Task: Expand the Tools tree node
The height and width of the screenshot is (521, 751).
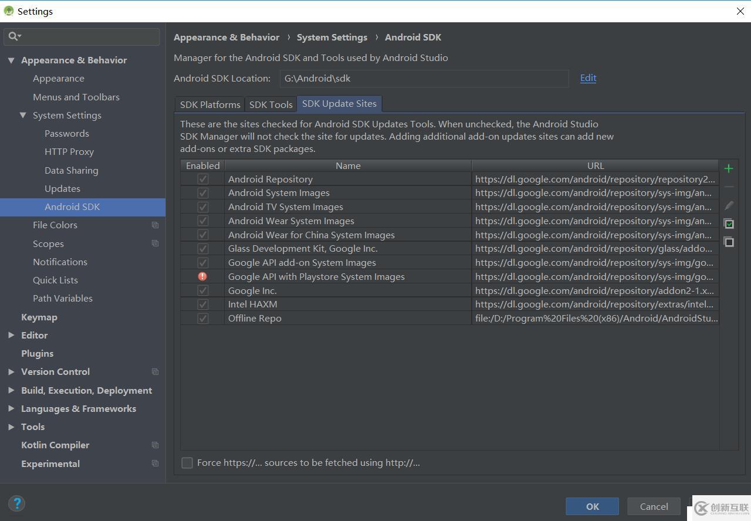Action: pos(11,427)
